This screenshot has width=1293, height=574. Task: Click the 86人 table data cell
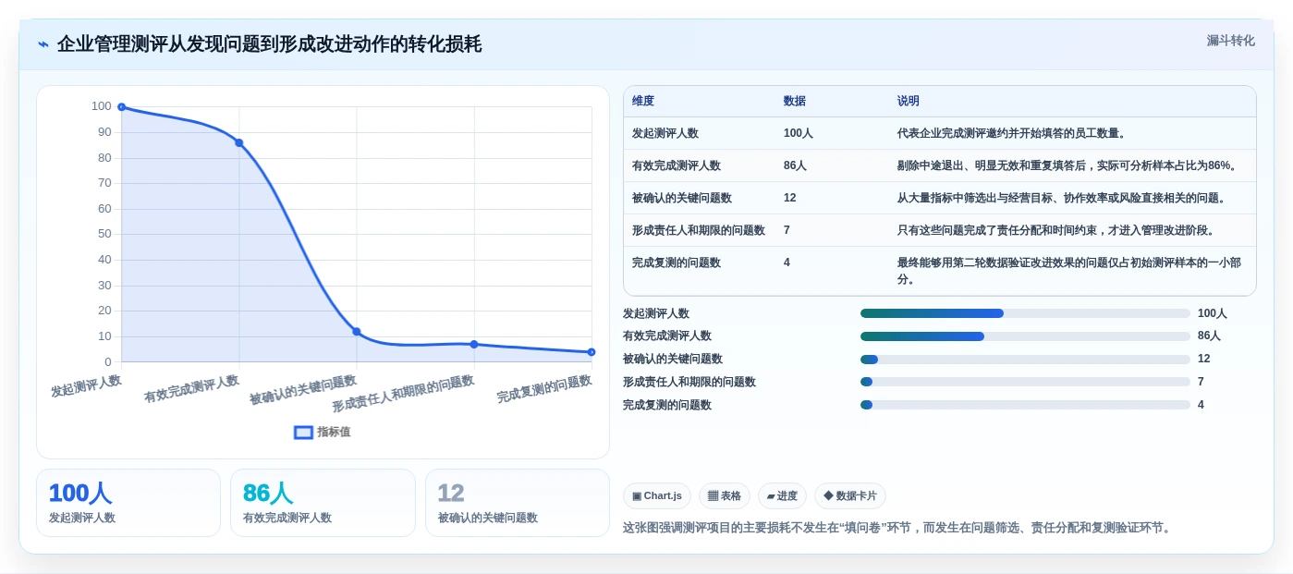coord(796,165)
